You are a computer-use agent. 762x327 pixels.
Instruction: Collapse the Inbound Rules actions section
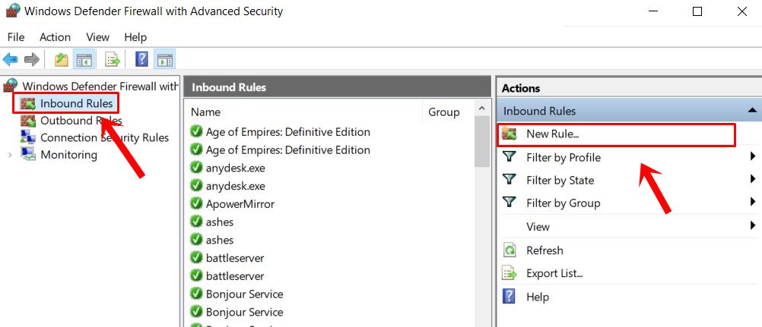[752, 111]
